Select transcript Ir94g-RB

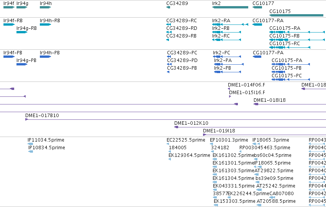coord(22,32)
